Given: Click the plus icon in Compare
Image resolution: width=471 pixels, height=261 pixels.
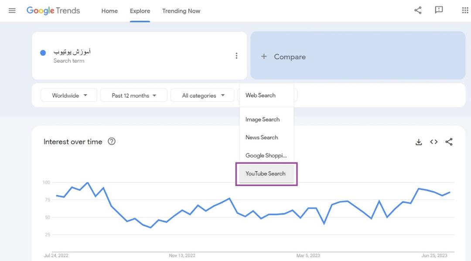Looking at the screenshot, I should (x=264, y=56).
